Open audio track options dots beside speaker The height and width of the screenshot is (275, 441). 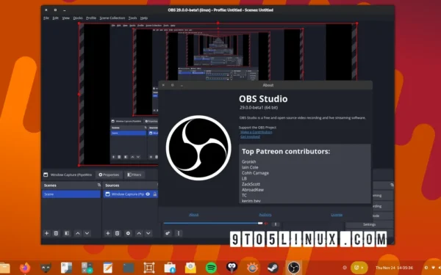pyautogui.click(x=276, y=224)
